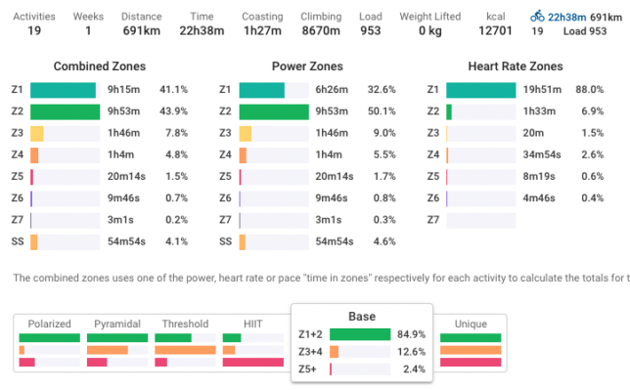Click the Combined Zones Z1 teal bar

pos(63,90)
